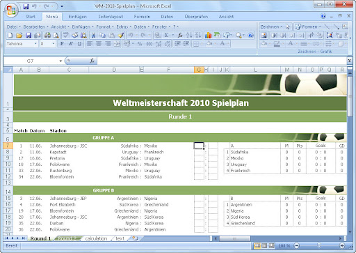Image resolution: width=356 pixels, height=253 pixels.
Task: Select column header L
Action: 255,70
